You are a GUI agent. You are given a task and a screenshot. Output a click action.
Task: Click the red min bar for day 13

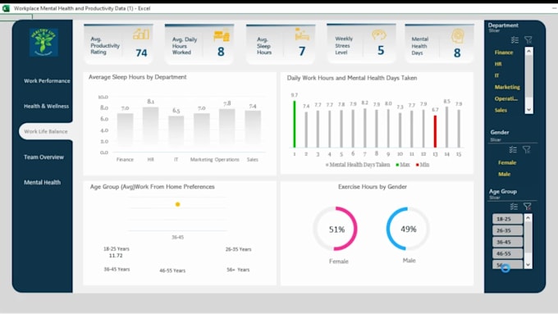(435, 131)
